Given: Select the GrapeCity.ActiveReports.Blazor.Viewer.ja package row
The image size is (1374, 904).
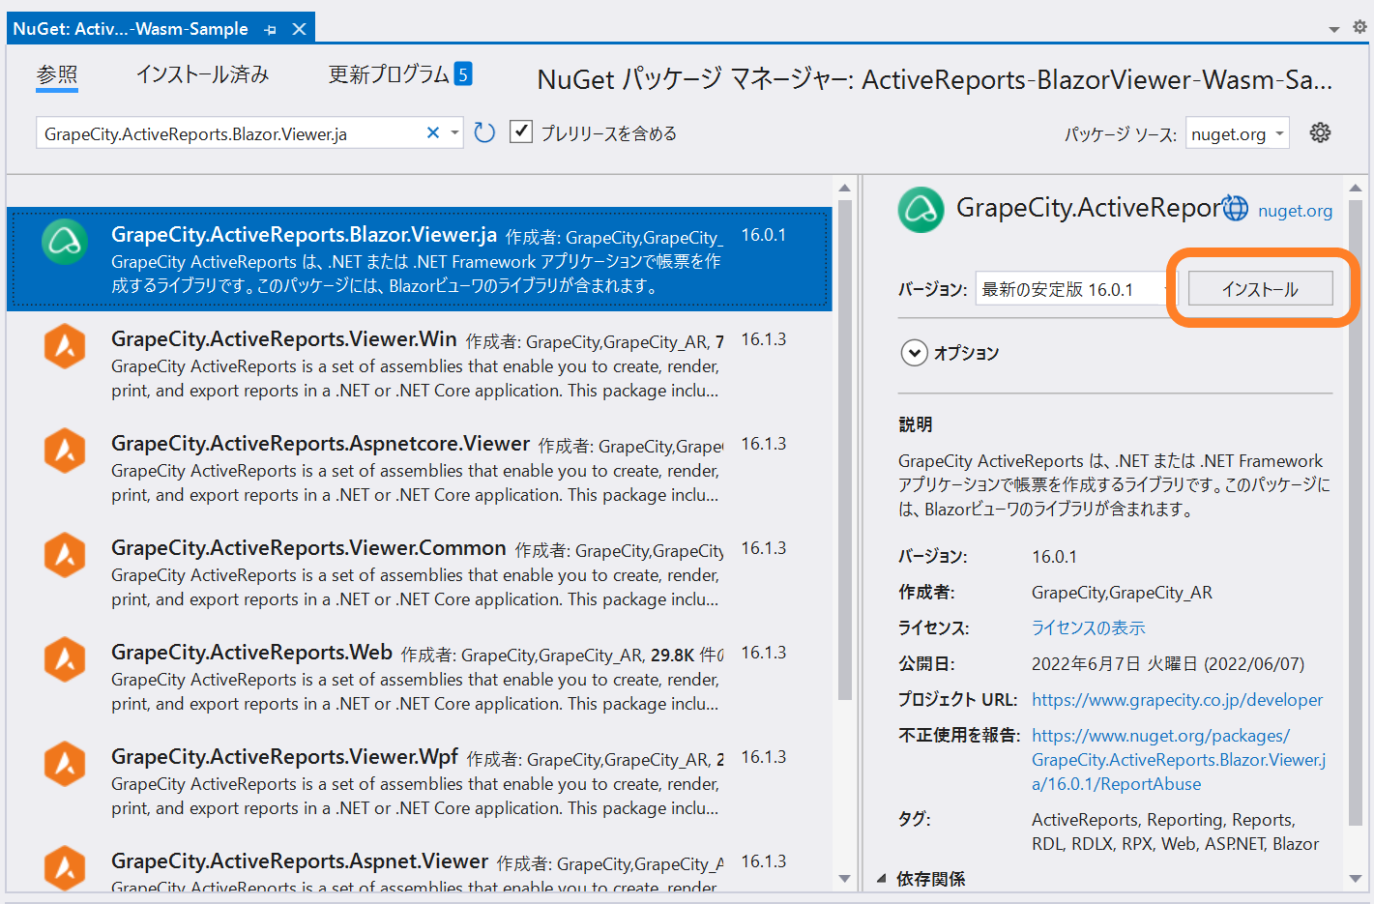Looking at the screenshot, I should point(419,259).
